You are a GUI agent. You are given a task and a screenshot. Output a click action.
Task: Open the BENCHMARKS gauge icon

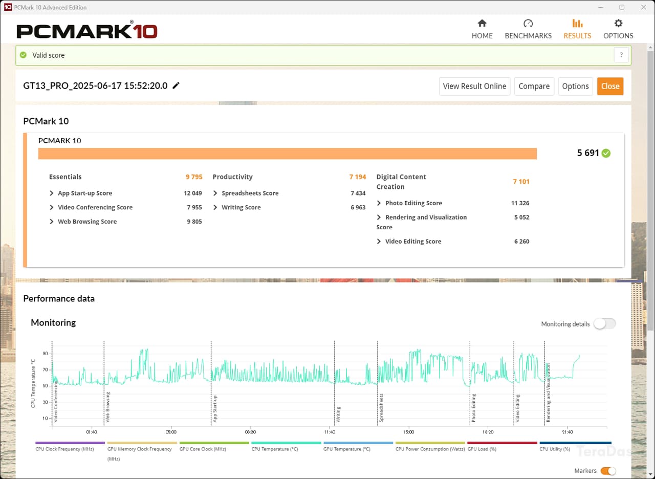coord(528,24)
